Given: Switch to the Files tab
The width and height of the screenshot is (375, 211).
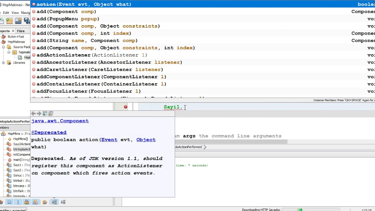Looking at the screenshot, I should coord(21,31).
